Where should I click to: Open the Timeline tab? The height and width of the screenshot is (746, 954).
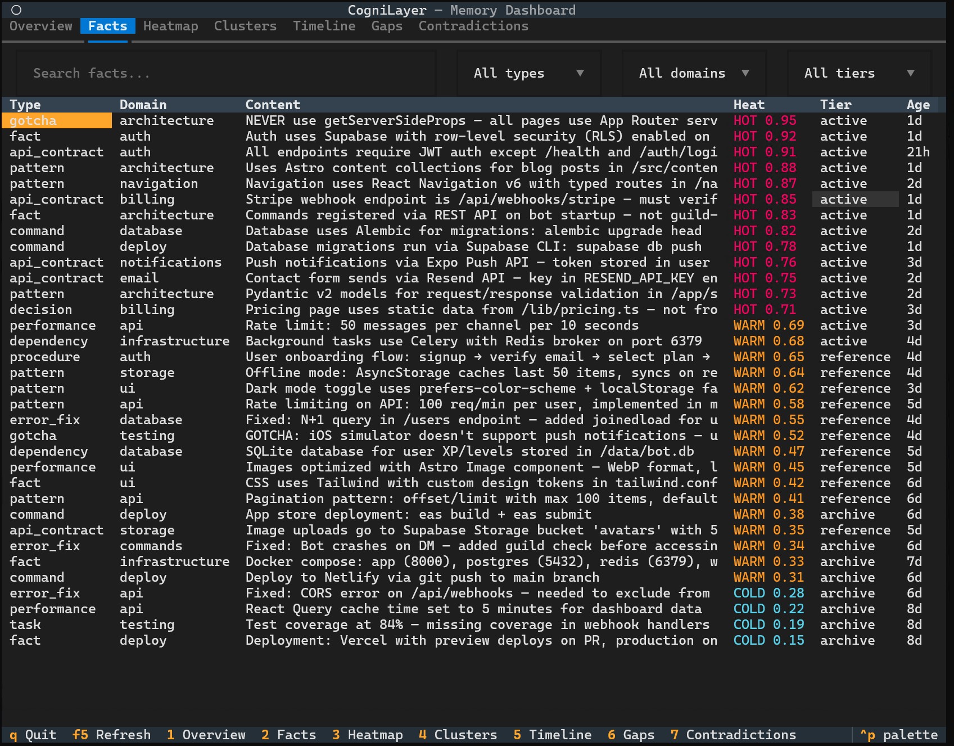tap(324, 26)
